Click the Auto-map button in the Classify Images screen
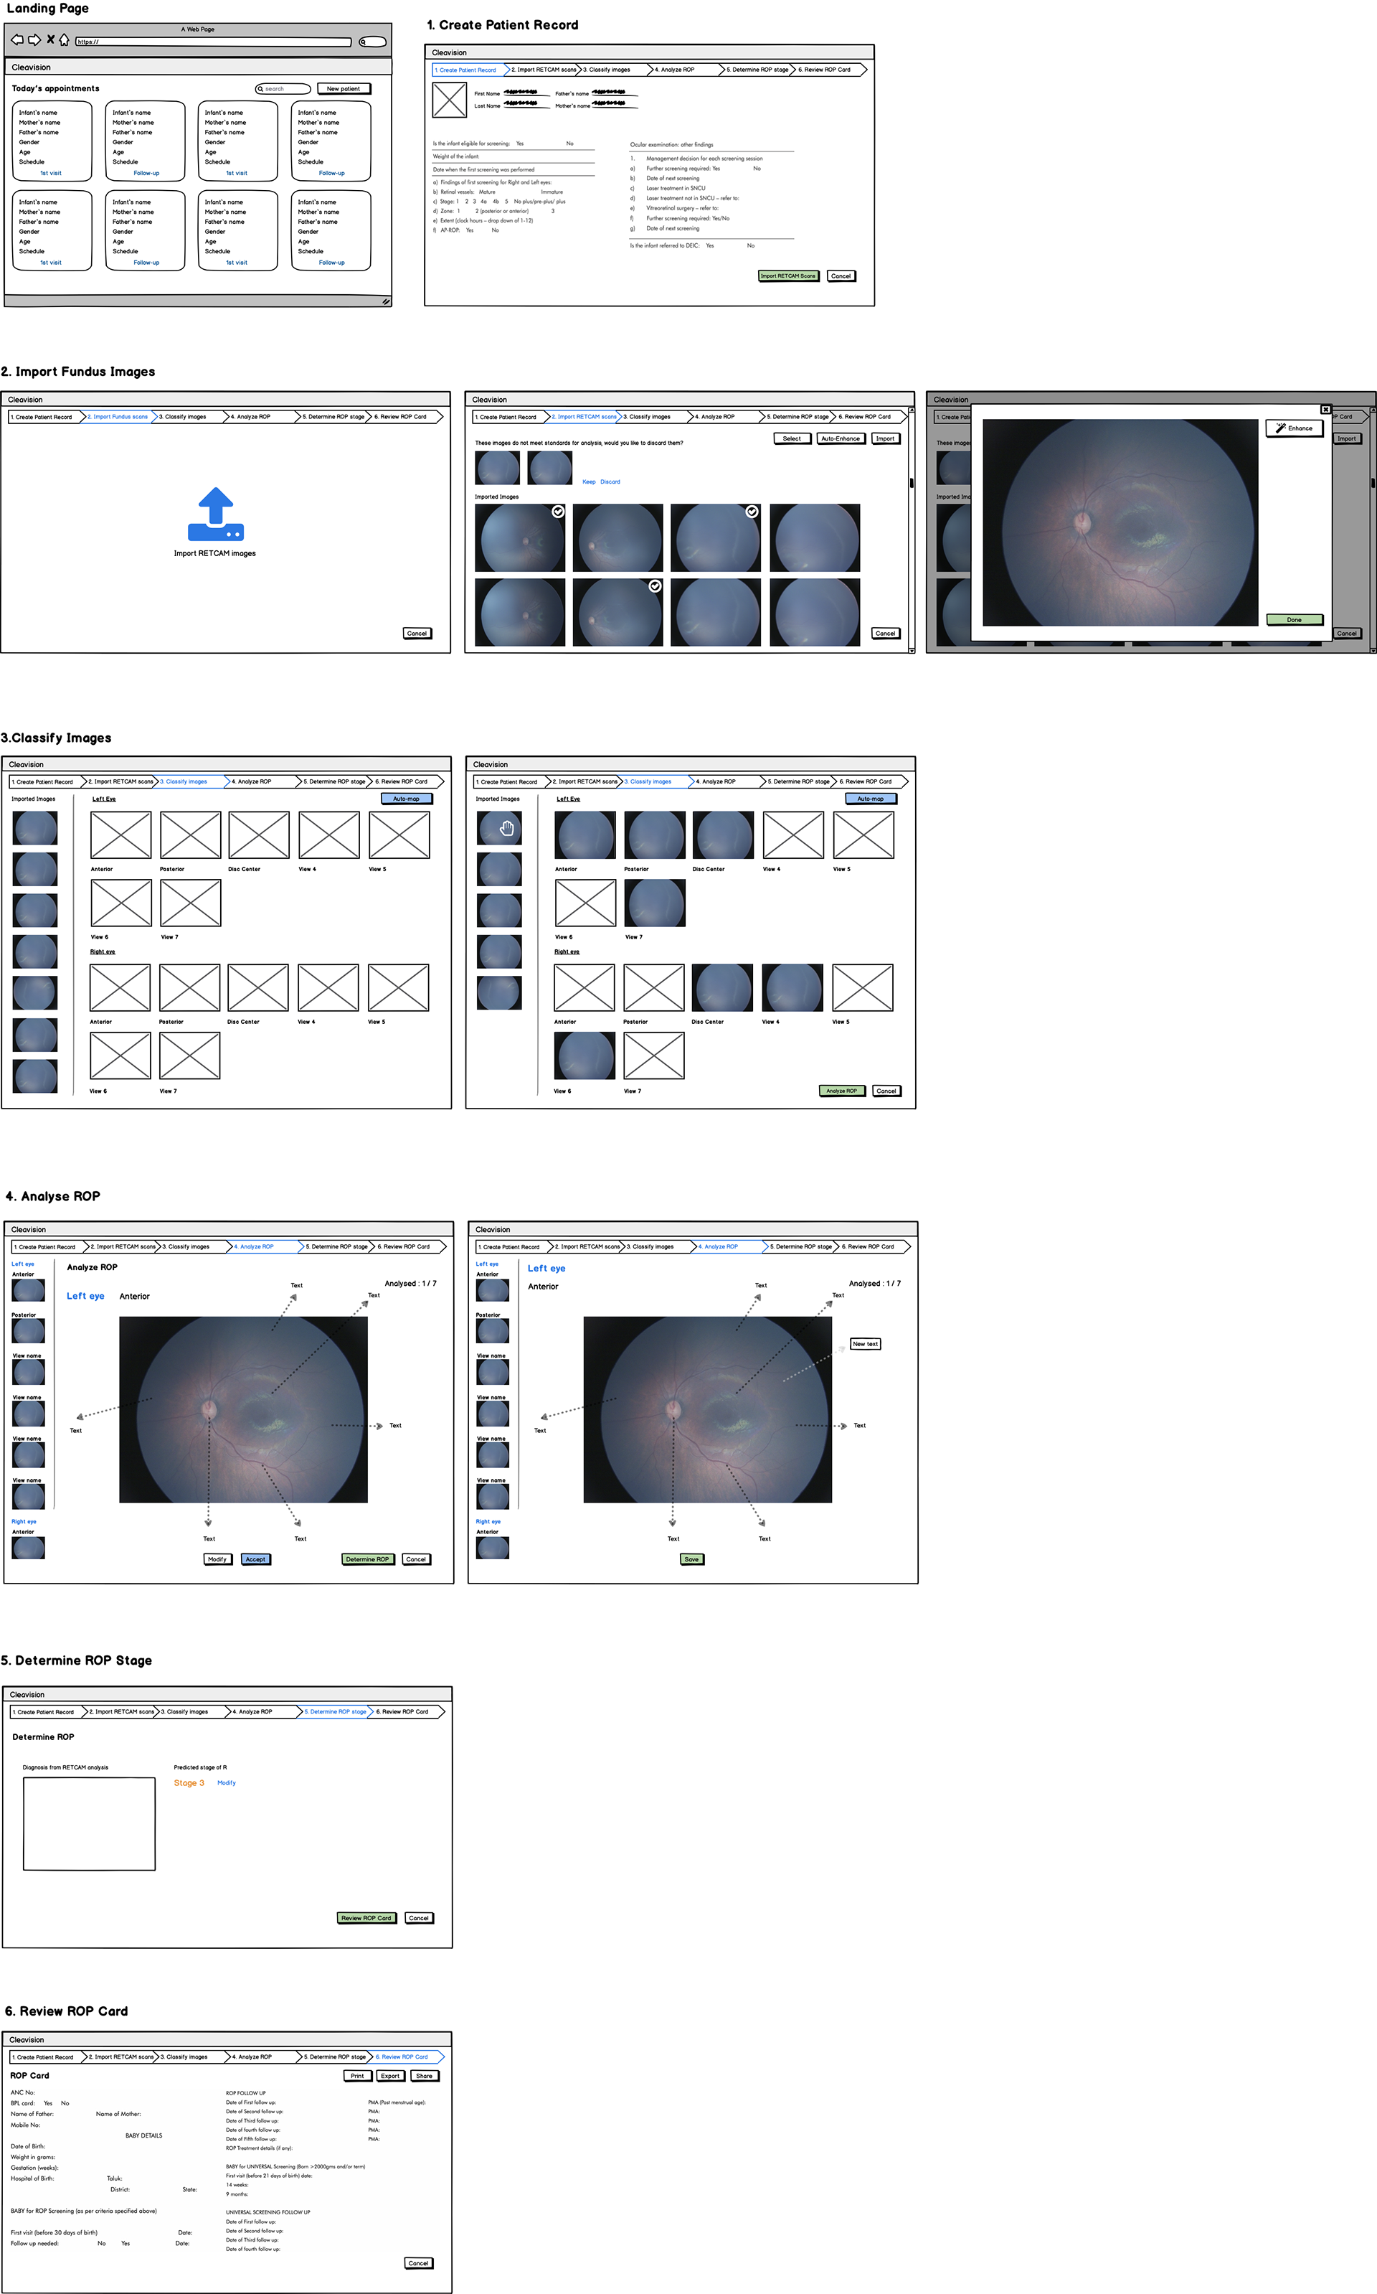Viewport: 1377px width, 2294px height. (x=405, y=799)
